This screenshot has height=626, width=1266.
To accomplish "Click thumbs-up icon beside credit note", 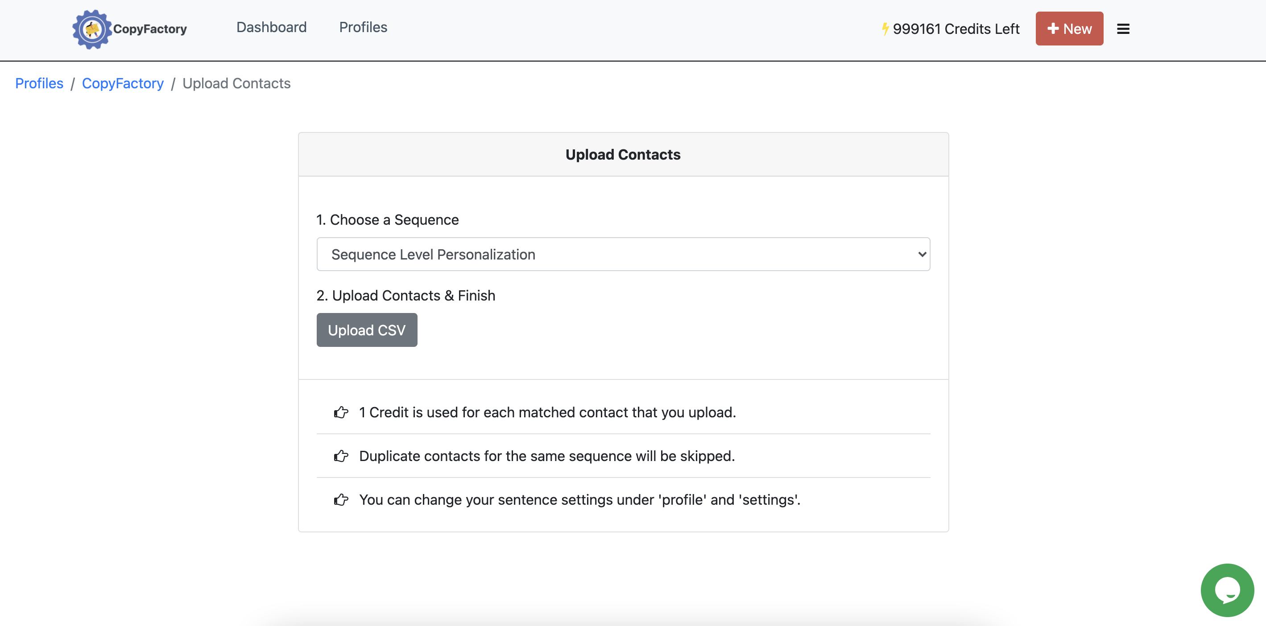I will pos(341,412).
